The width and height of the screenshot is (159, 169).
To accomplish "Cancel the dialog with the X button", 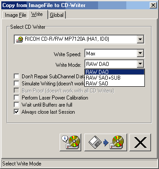I will click(x=140, y=142).
